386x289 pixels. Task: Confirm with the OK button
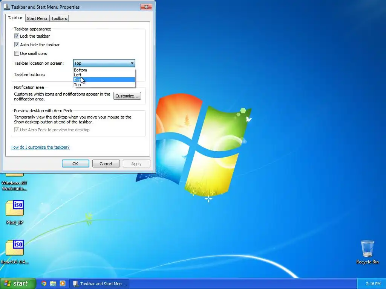[x=75, y=164]
